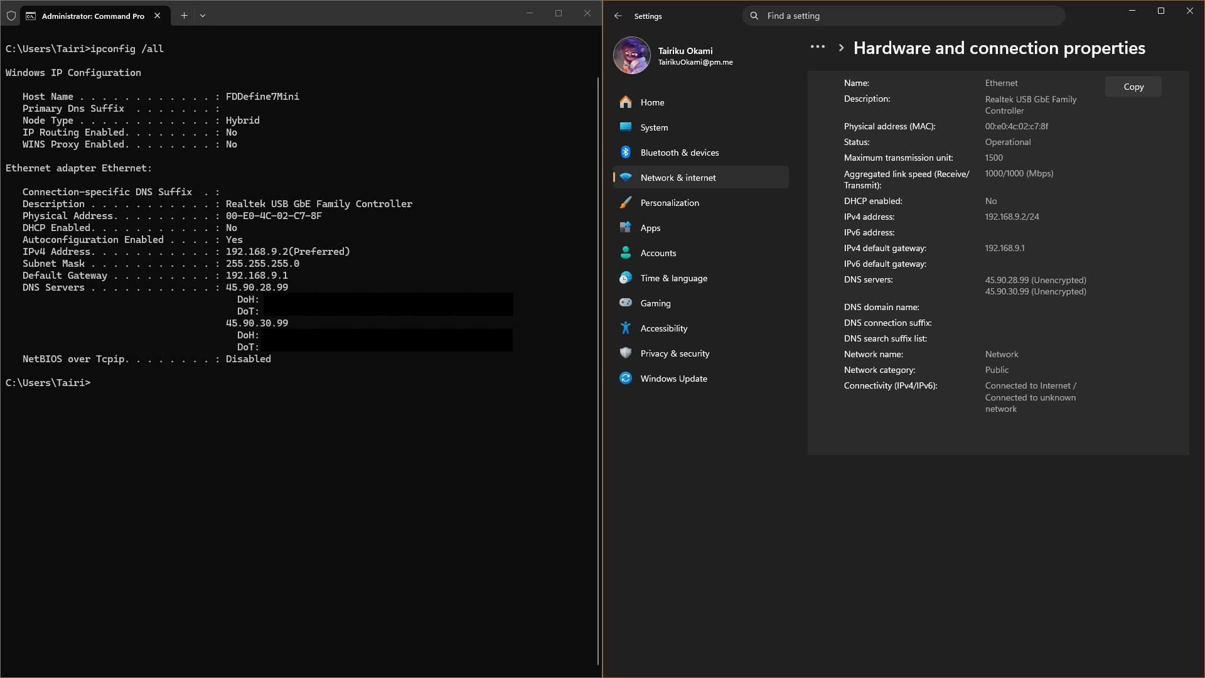Screen dimensions: 1205x678
Task: Click the Accessibility figure icon
Action: (x=626, y=328)
